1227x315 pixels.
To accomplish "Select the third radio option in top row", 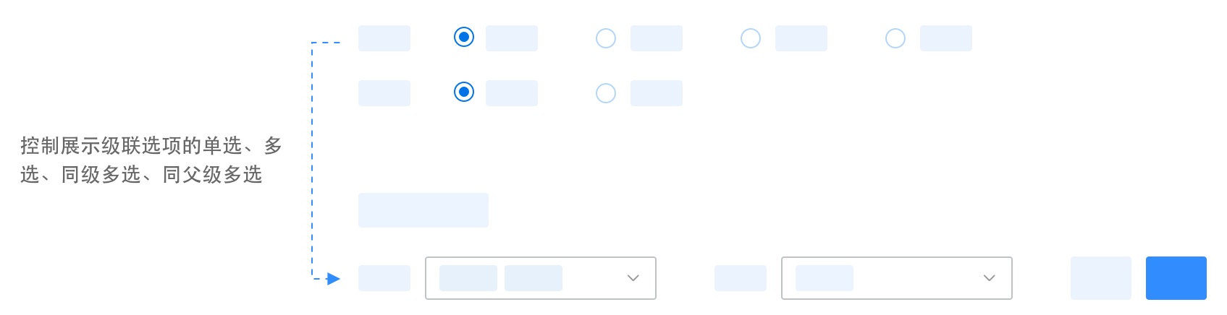I will pyautogui.click(x=751, y=38).
